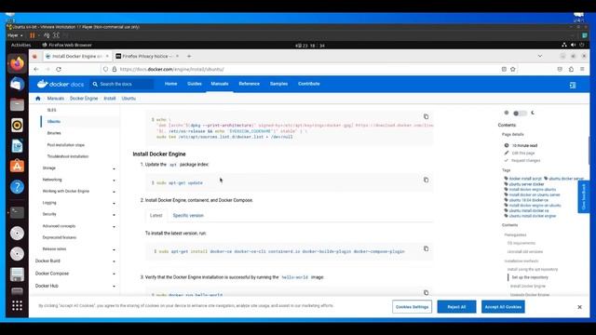Expand the Docker Build section
This screenshot has height=335, width=596.
click(114, 261)
